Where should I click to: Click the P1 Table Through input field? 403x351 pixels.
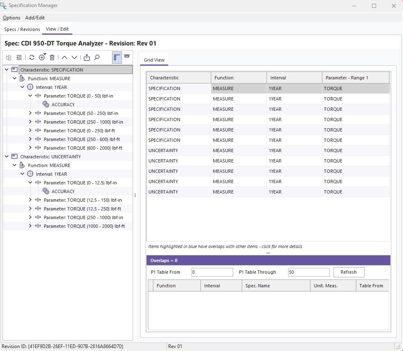(308, 272)
